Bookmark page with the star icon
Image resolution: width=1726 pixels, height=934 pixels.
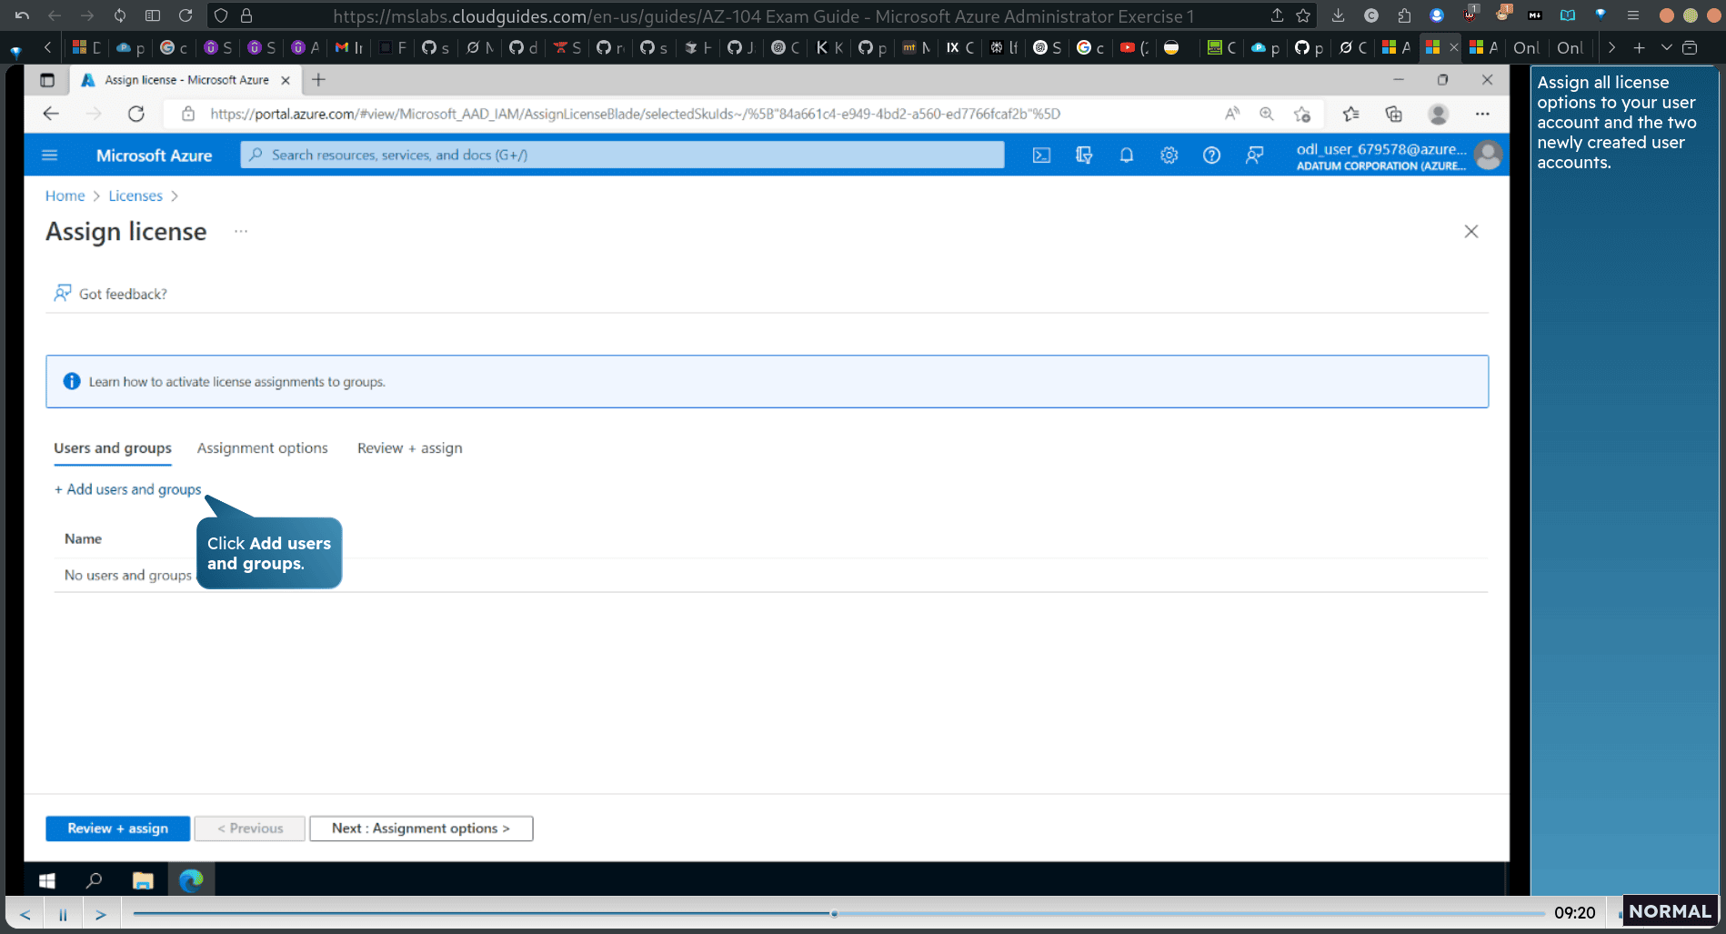click(x=1303, y=15)
